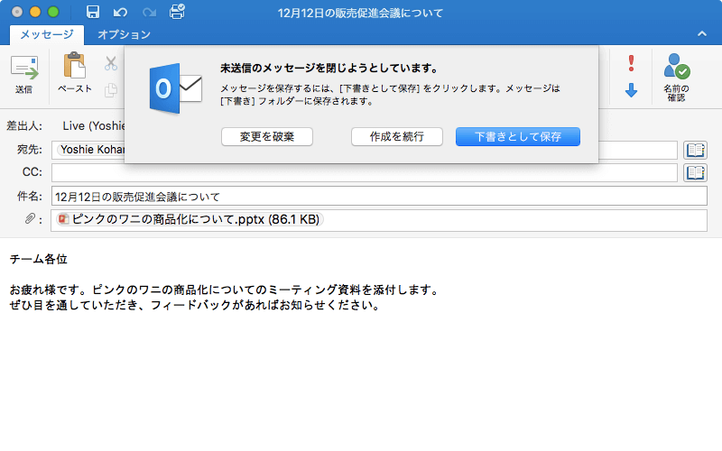Click the sender value Live (Yoshie
The image size is (722, 451).
pos(94,125)
